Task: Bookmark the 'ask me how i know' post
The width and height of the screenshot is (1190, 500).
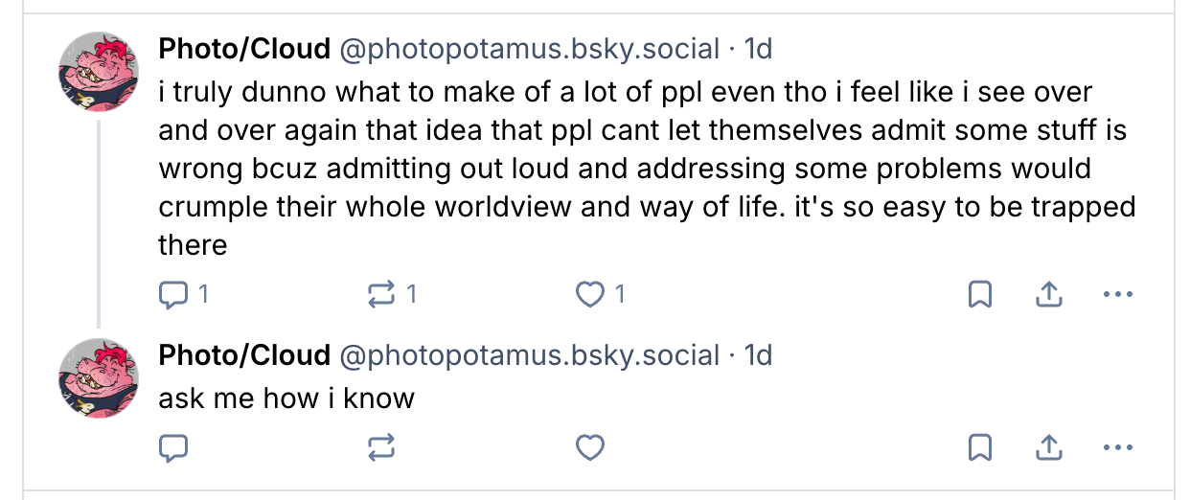Action: pos(979,447)
